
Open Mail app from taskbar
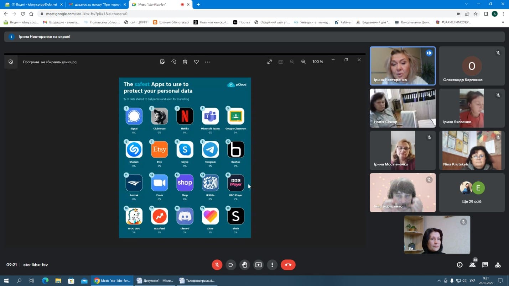[84, 281]
